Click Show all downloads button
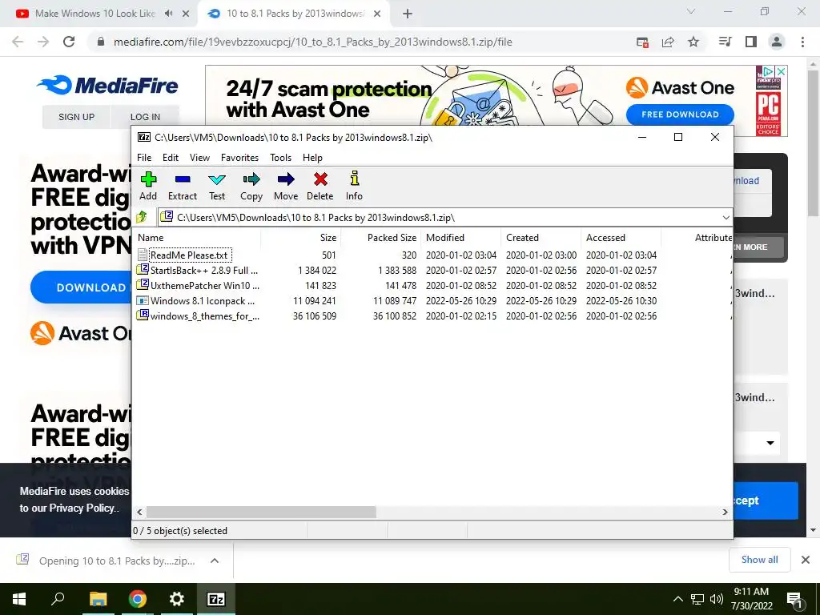Viewport: 820px width, 615px height. tap(759, 560)
